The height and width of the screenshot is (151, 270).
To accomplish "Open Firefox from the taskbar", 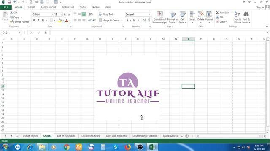I will pyautogui.click(x=128, y=147).
